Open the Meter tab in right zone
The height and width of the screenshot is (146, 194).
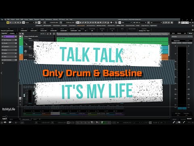190,33
